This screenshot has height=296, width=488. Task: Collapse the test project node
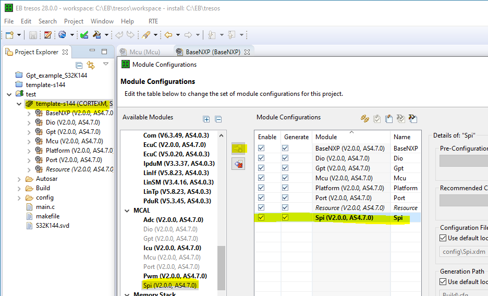click(9, 94)
